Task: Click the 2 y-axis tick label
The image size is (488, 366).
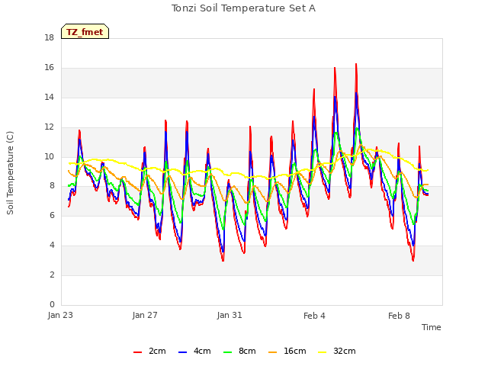Action: (52, 274)
